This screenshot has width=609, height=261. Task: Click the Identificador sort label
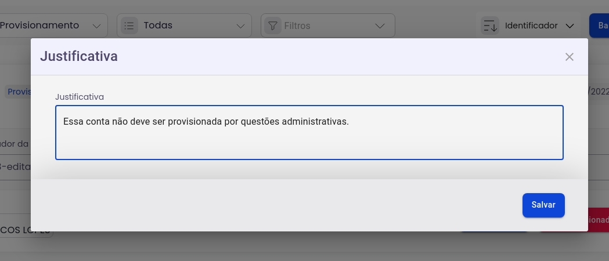point(531,26)
